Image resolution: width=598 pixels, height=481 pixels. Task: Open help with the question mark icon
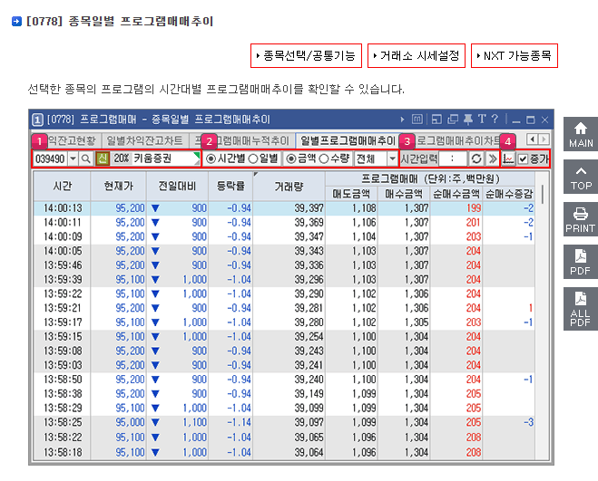coord(495,120)
